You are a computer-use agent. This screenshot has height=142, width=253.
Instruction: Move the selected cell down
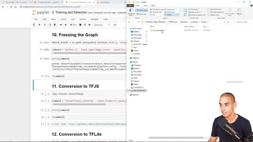66,25
